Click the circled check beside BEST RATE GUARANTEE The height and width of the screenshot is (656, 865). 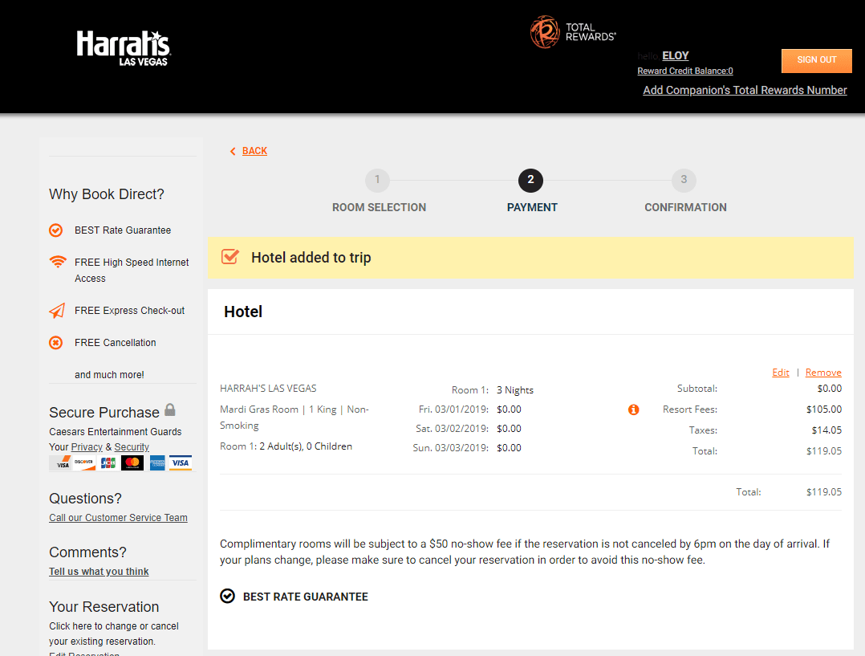227,597
